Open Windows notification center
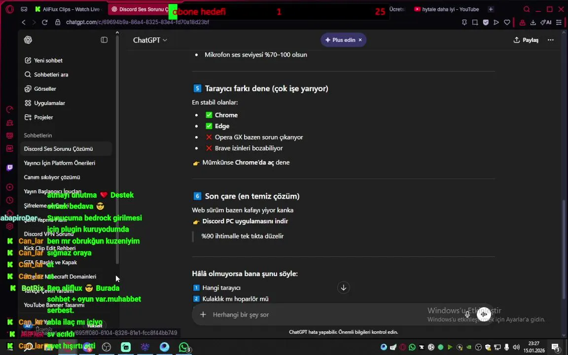568x355 pixels. click(556, 347)
